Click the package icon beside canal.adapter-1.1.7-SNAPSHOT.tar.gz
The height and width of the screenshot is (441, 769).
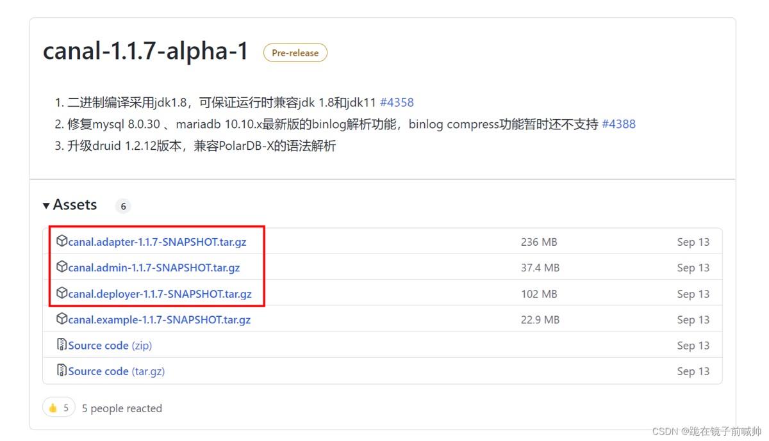[62, 241]
